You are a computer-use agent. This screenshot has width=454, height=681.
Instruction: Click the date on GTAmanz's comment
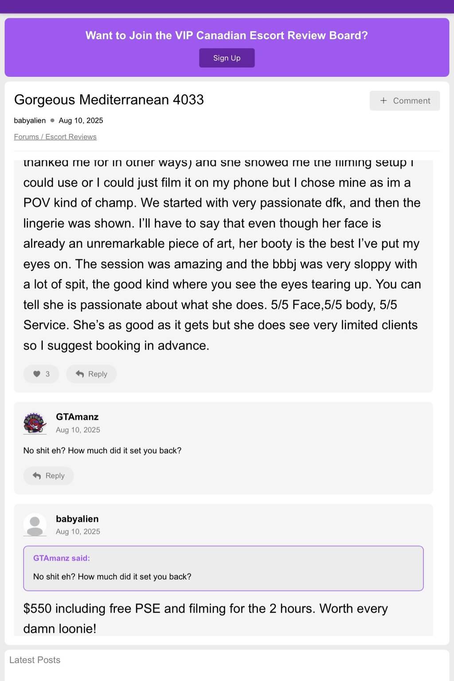point(78,430)
